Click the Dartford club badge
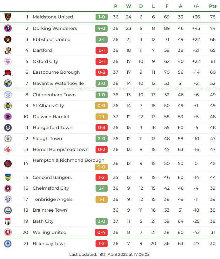 point(8,50)
